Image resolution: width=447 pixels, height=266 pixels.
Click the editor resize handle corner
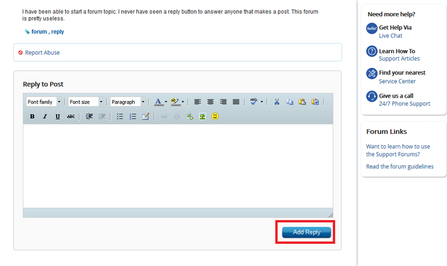[x=330, y=215]
